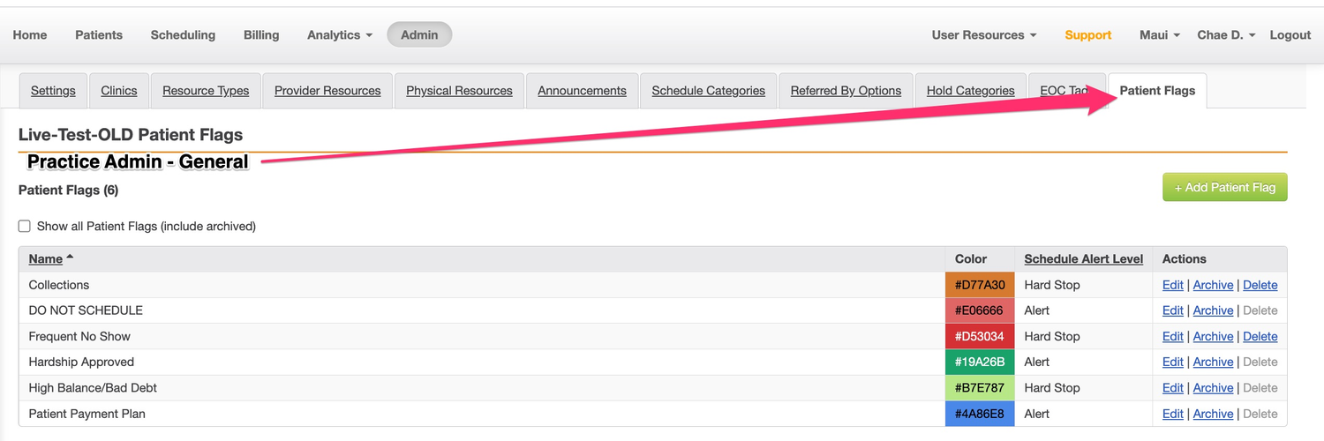Navigate to Scheduling in top menu
The width and height of the screenshot is (1324, 441).
pyautogui.click(x=183, y=35)
